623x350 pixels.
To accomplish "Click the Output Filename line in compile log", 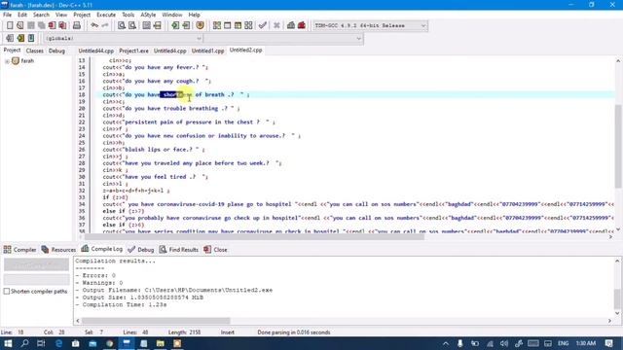I will click(x=174, y=290).
